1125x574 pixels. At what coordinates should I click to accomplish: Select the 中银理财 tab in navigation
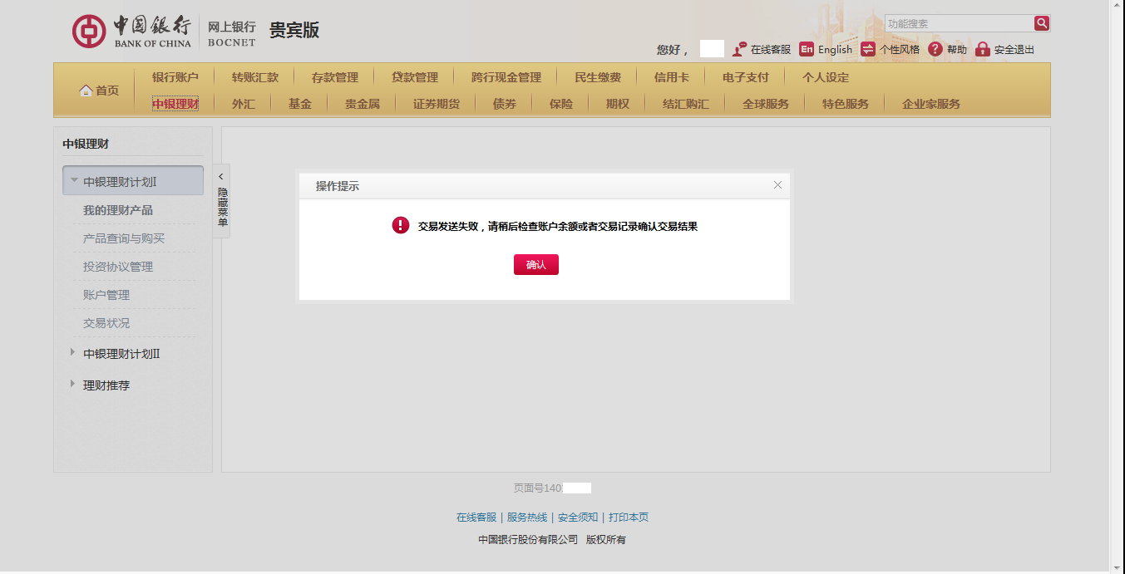tap(175, 104)
